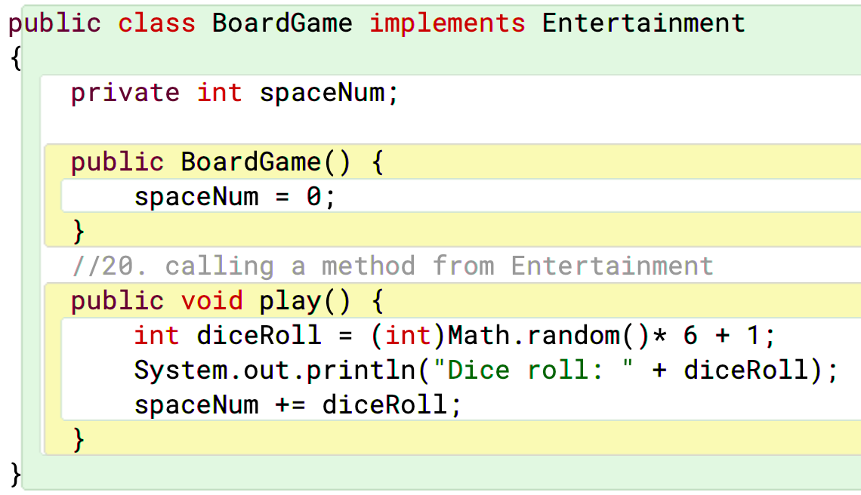
Task: Click the 'int diceRoll' declaration line
Action: [x=455, y=335]
